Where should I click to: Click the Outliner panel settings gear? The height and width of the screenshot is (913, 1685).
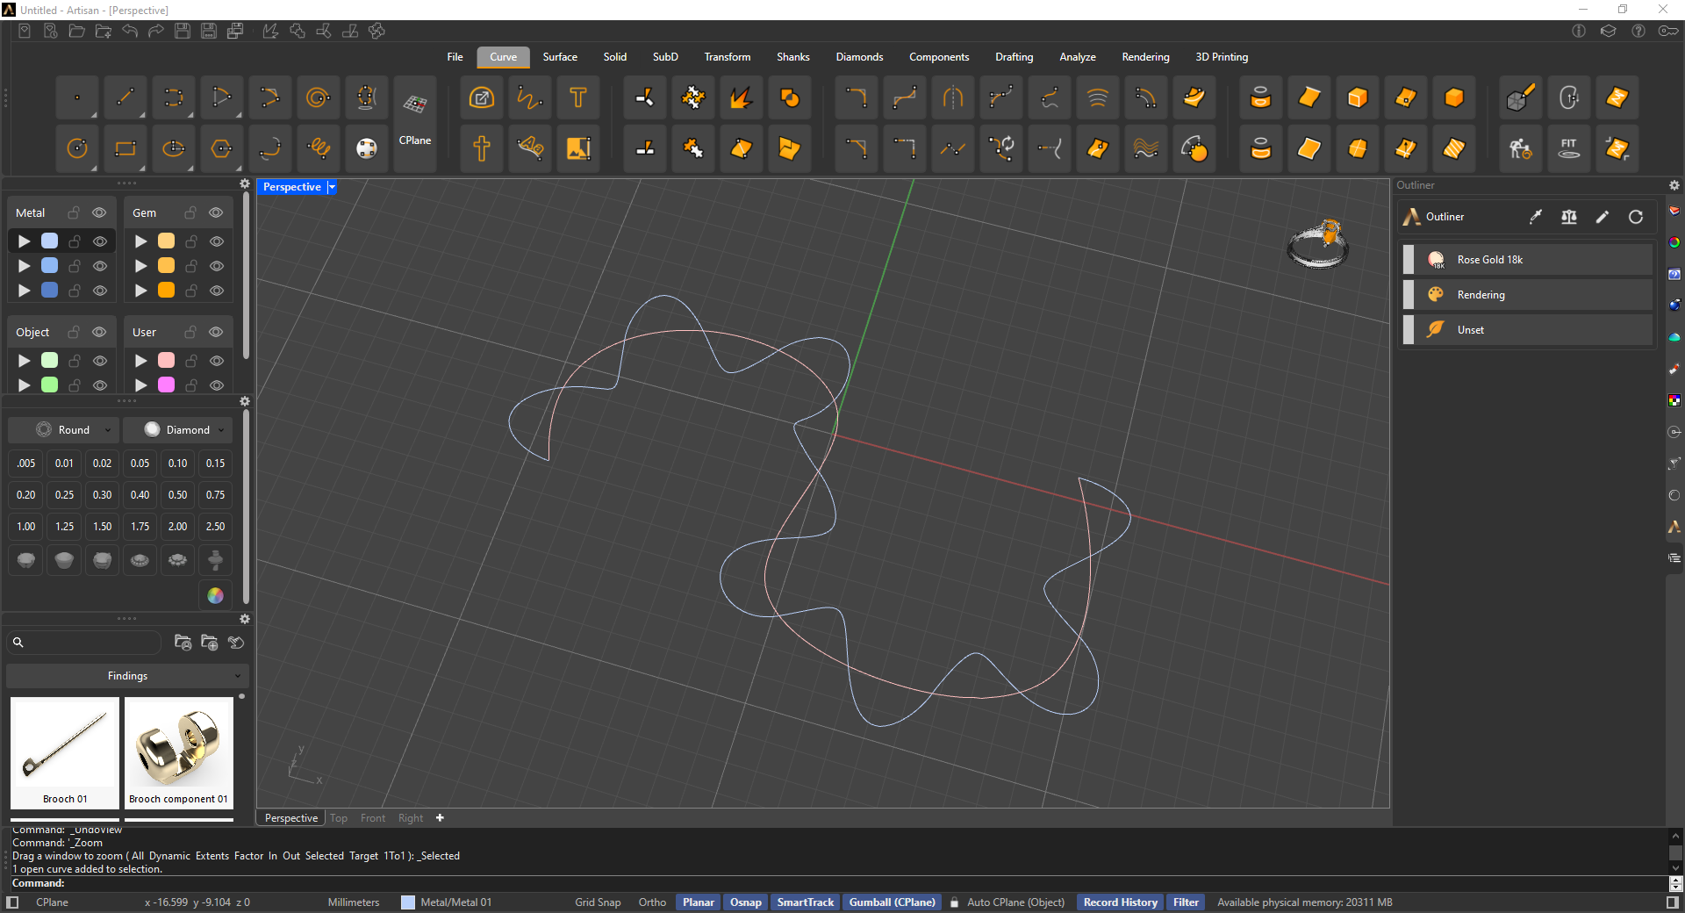(x=1674, y=185)
